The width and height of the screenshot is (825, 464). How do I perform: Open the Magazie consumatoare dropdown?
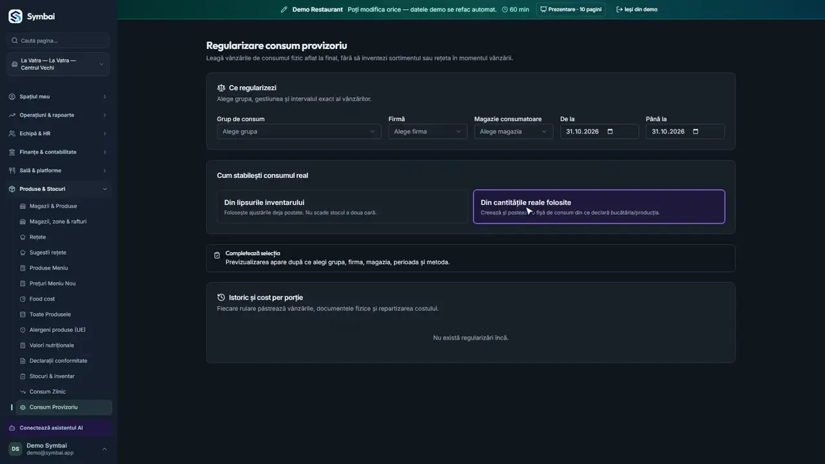coord(513,131)
